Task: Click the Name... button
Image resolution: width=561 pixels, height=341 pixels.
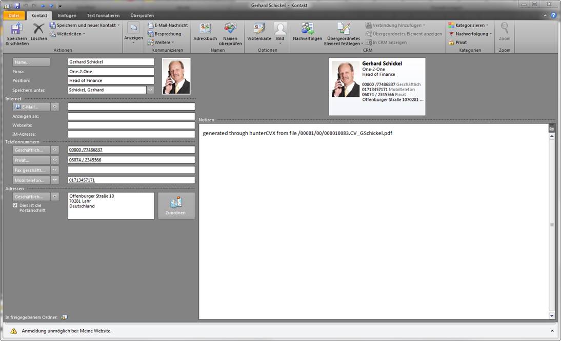Action: 31,62
